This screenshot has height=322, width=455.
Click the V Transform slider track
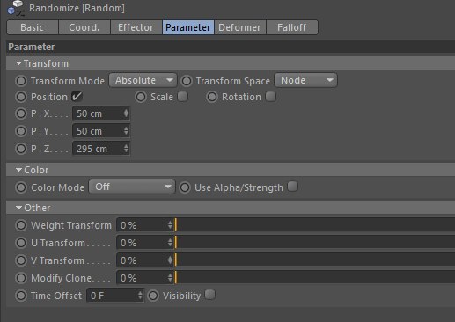pos(315,260)
